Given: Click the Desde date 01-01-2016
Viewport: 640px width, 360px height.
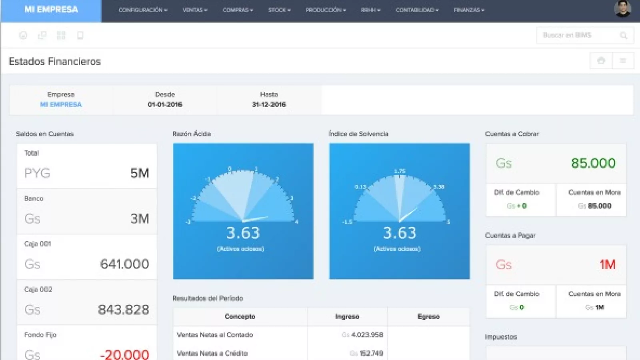Looking at the screenshot, I should tap(165, 104).
